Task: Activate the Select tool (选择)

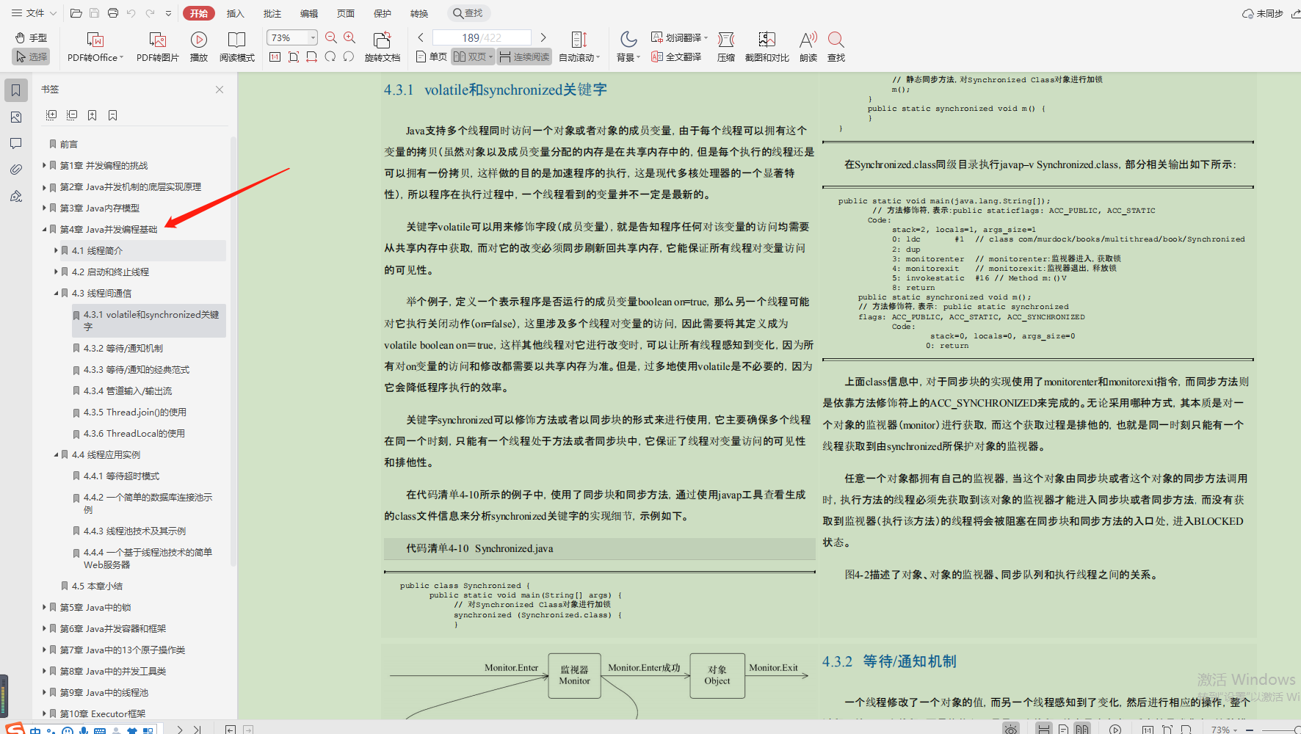Action: tap(31, 57)
